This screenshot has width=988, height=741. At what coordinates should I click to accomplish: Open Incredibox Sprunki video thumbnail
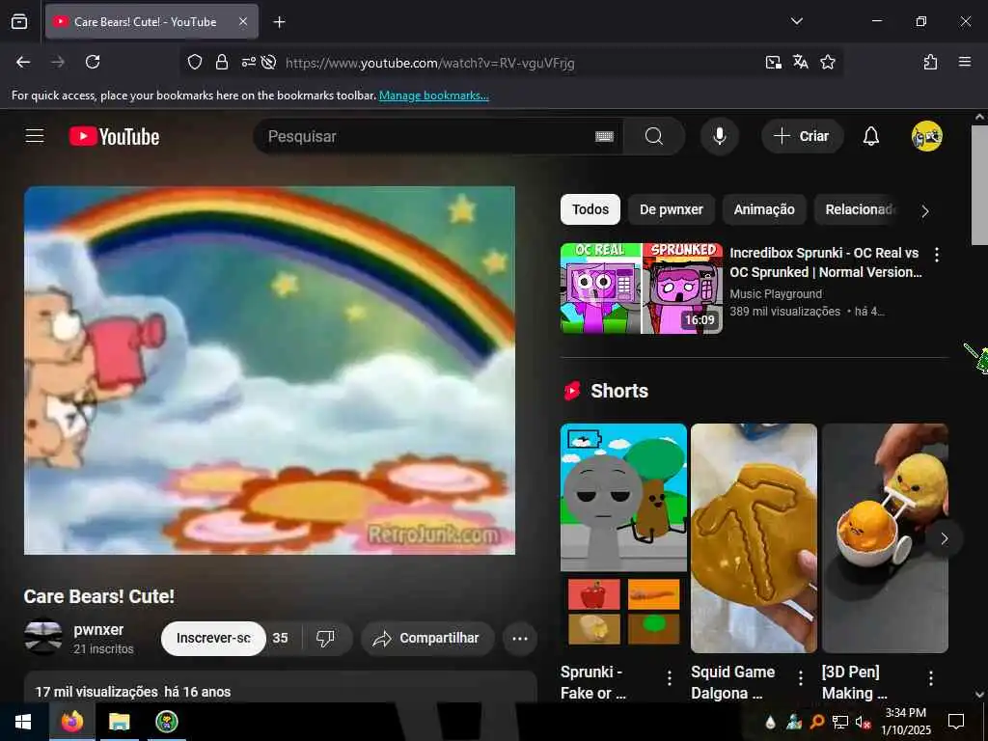tap(642, 288)
